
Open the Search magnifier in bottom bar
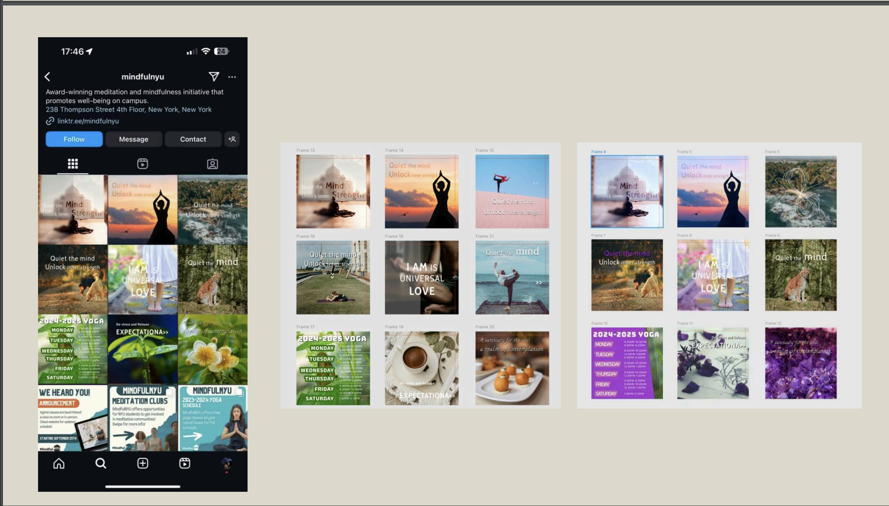tap(101, 463)
